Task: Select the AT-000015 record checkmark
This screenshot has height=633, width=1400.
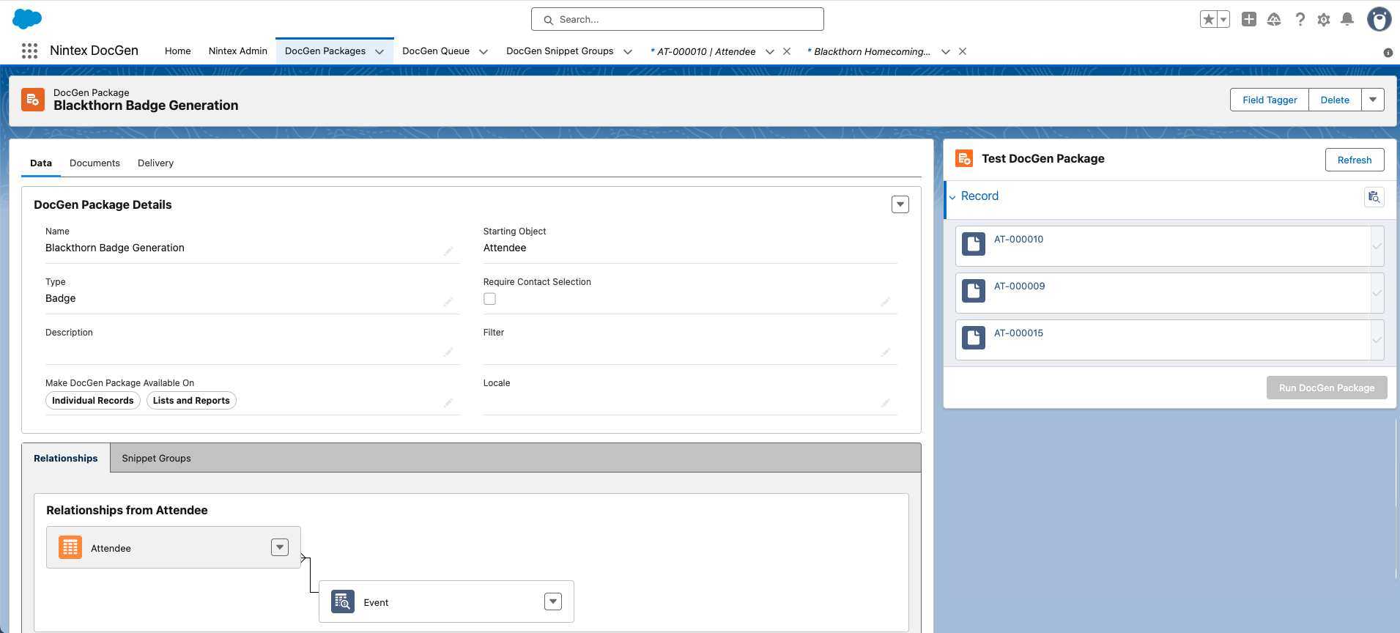Action: click(1377, 340)
